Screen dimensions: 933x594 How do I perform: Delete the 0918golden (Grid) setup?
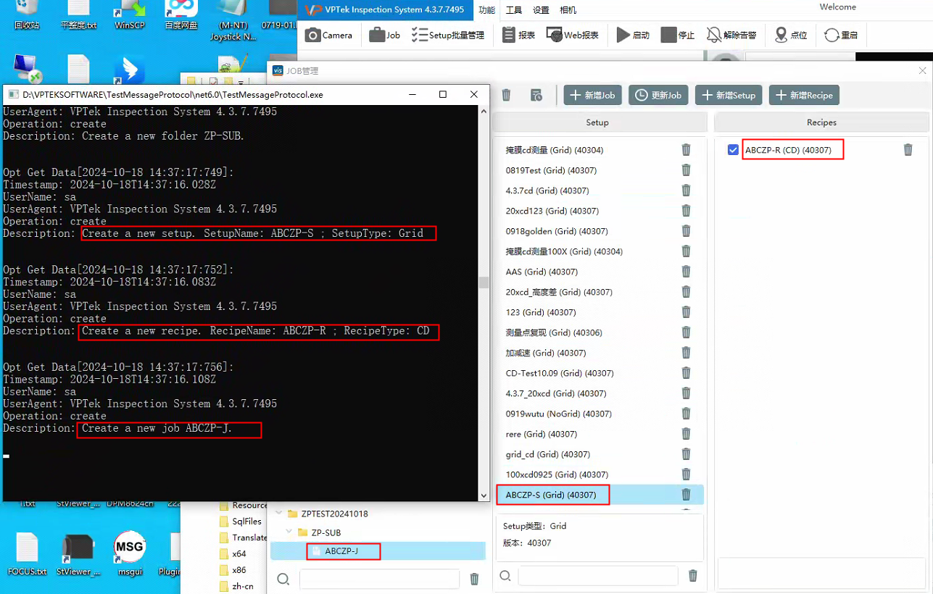pos(686,231)
